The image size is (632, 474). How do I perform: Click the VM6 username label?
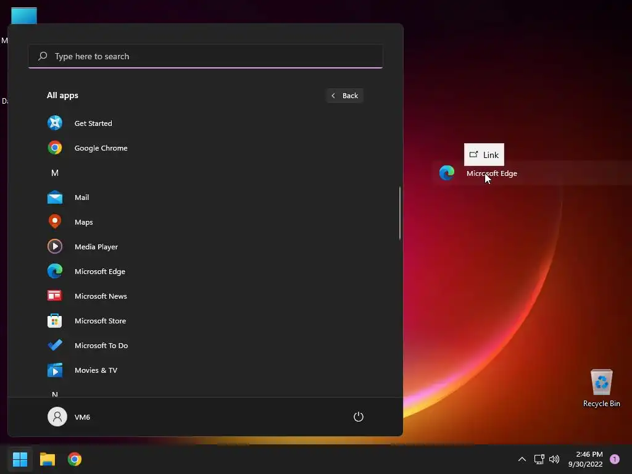[x=82, y=417]
